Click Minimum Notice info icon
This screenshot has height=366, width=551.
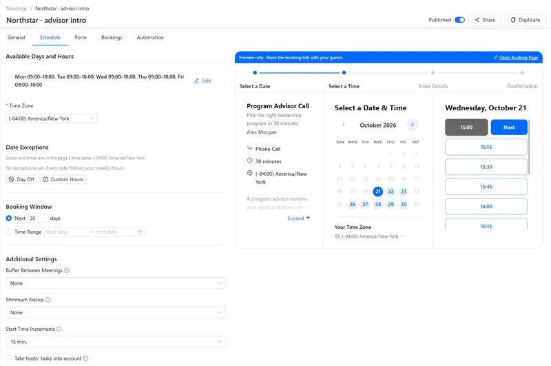48,300
